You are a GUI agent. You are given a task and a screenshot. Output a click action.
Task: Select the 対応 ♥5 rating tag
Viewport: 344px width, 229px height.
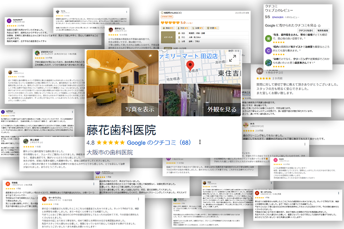183,28
